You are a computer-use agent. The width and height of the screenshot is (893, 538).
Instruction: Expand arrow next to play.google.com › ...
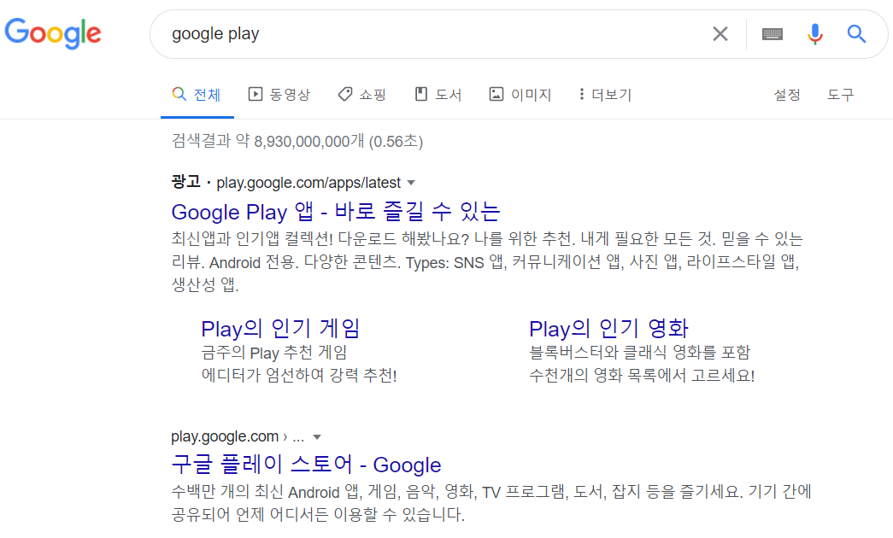pyautogui.click(x=317, y=437)
